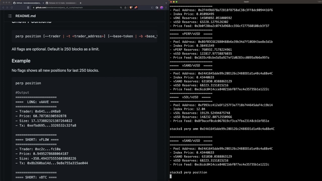This screenshot has width=322, height=181.
Task: Click 'No flags shows all new positions' text
Action: [x=55, y=70]
